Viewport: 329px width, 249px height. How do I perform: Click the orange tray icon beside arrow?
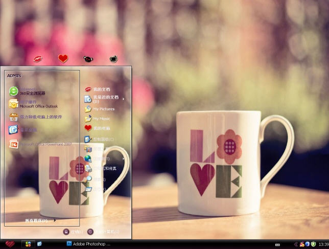(x=302, y=244)
